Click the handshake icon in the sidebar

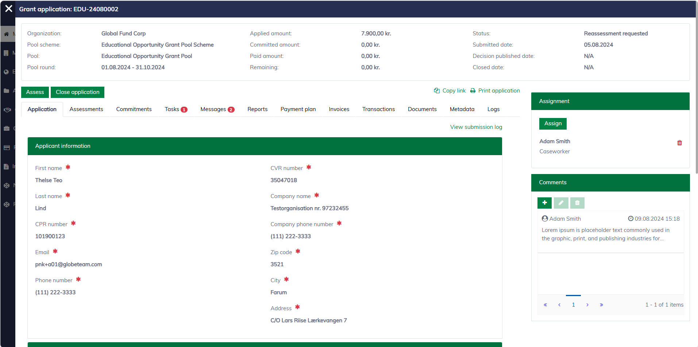click(7, 110)
